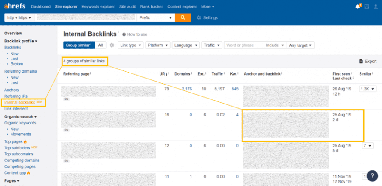Expand the Link type filter
The width and height of the screenshot is (382, 186).
131,45
